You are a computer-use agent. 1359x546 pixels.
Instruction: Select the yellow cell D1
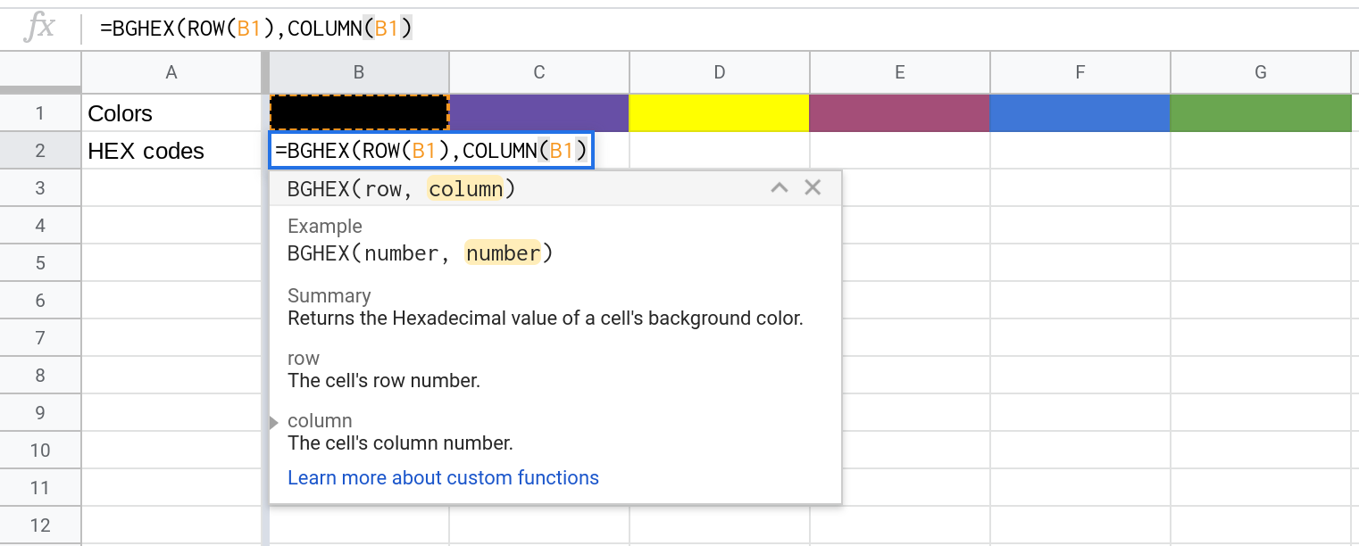tap(720, 113)
